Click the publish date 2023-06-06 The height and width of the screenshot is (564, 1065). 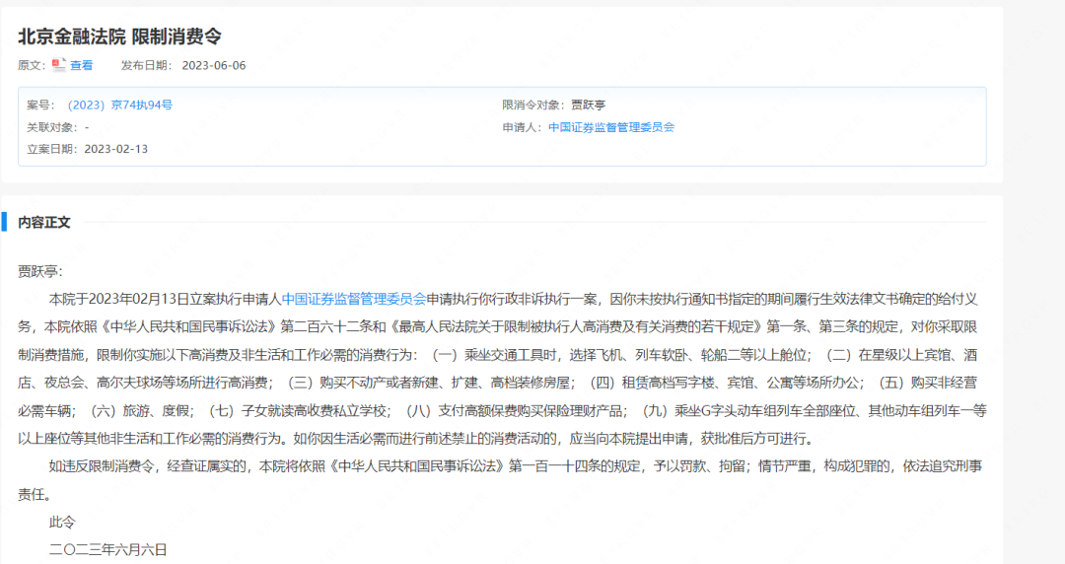tap(213, 65)
